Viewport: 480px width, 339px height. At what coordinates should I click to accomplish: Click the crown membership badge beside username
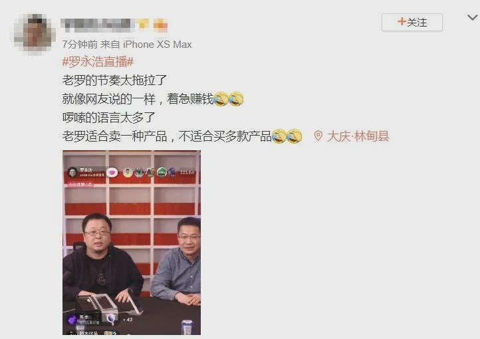point(142,25)
